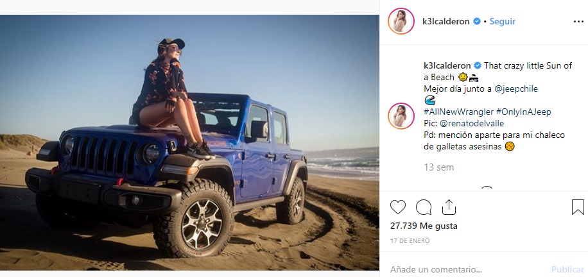This screenshot has height=277, width=588.
Task: Save the post with the bookmark icon
Action: [578, 207]
